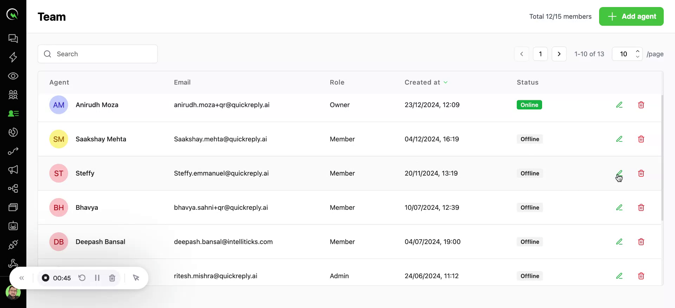Screen dimensions: 675x308
Task: Open the Team members sidebar item
Action: tap(13, 114)
